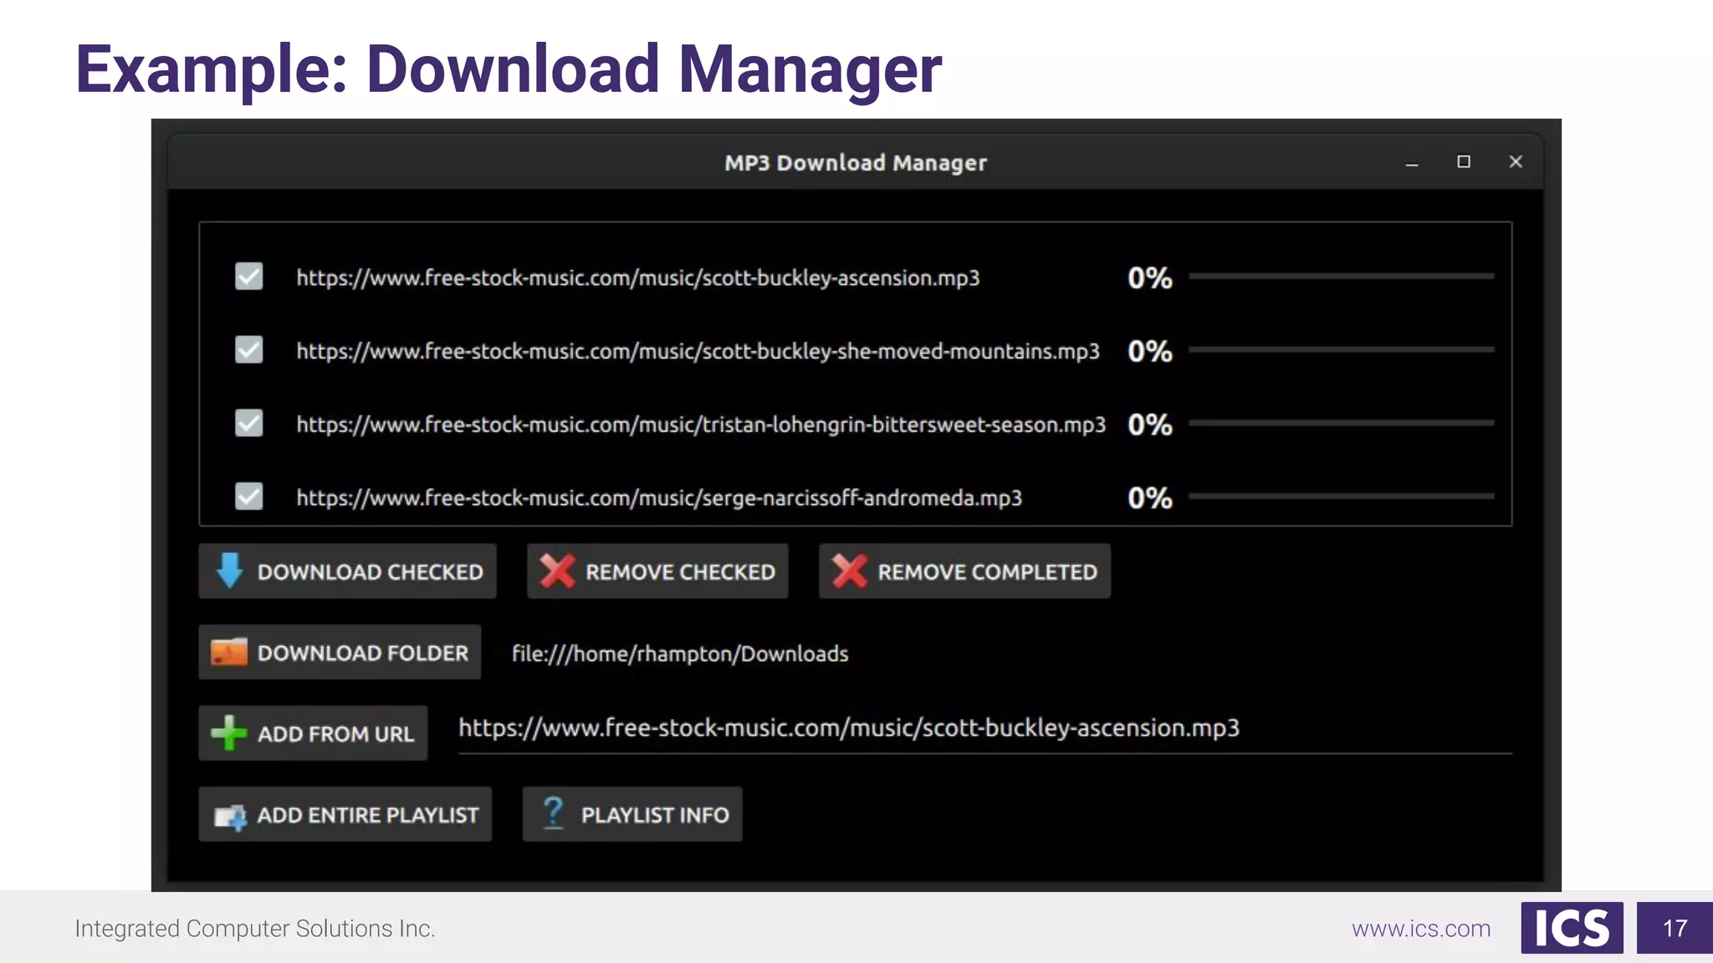Image resolution: width=1713 pixels, height=963 pixels.
Task: Click the file:///home/rhampton/Downloads path
Action: pos(680,654)
